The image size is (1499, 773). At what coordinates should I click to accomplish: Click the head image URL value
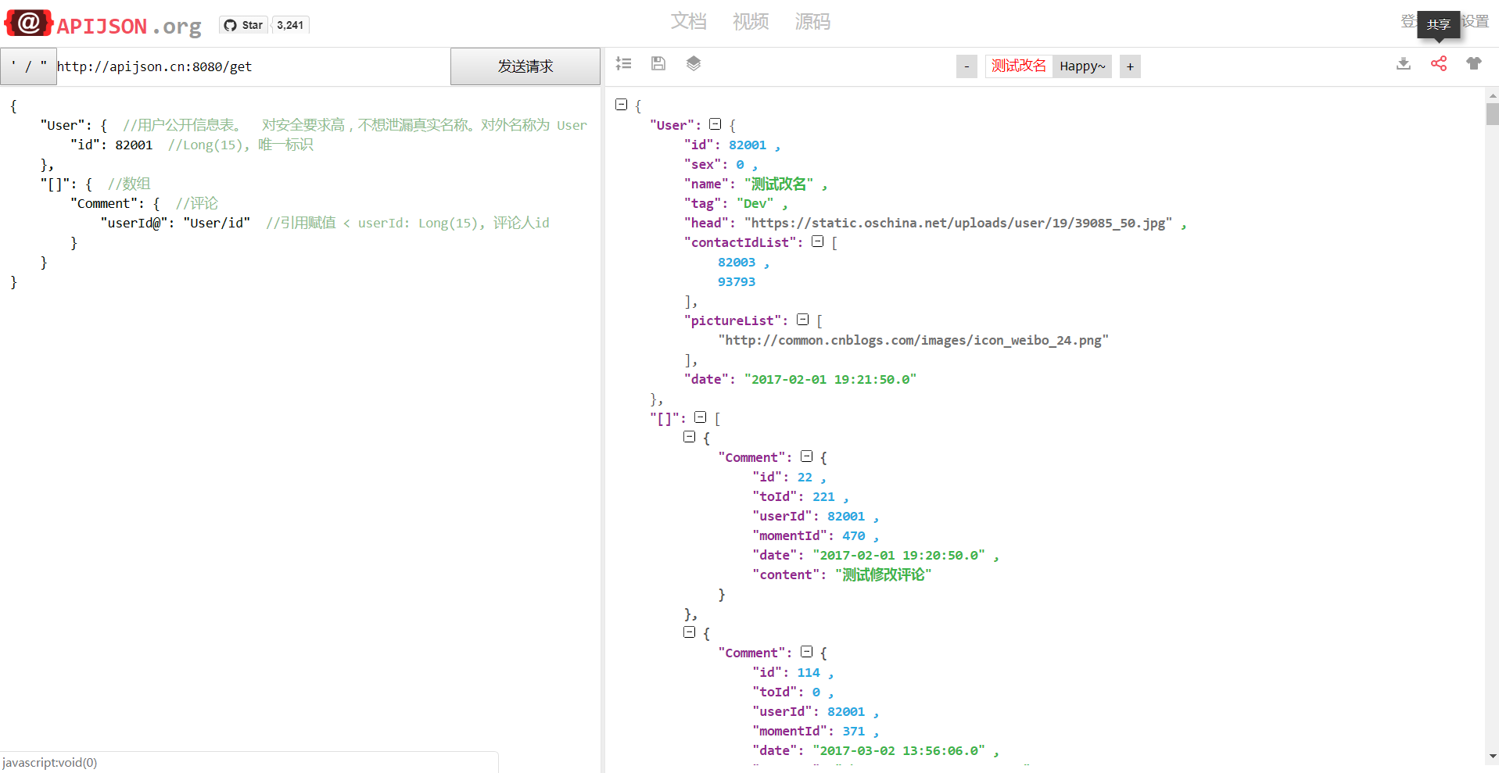958,224
